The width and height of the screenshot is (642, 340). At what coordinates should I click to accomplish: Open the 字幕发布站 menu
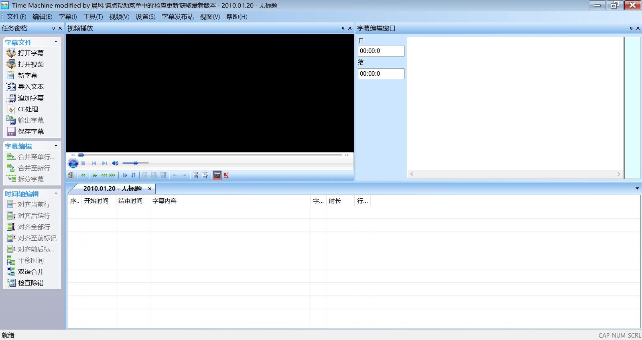[x=177, y=17]
